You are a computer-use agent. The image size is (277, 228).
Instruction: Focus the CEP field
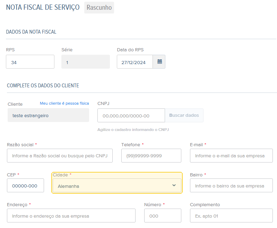pyautogui.click(x=25, y=185)
